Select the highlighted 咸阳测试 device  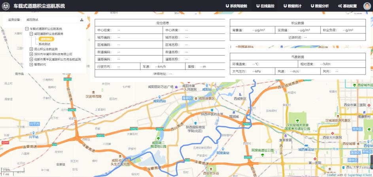(x=46, y=39)
